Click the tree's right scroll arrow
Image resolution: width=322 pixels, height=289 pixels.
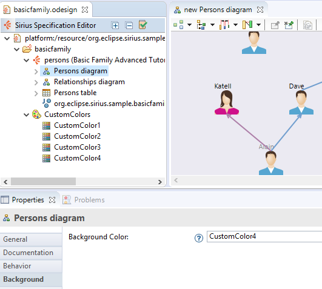click(x=159, y=182)
